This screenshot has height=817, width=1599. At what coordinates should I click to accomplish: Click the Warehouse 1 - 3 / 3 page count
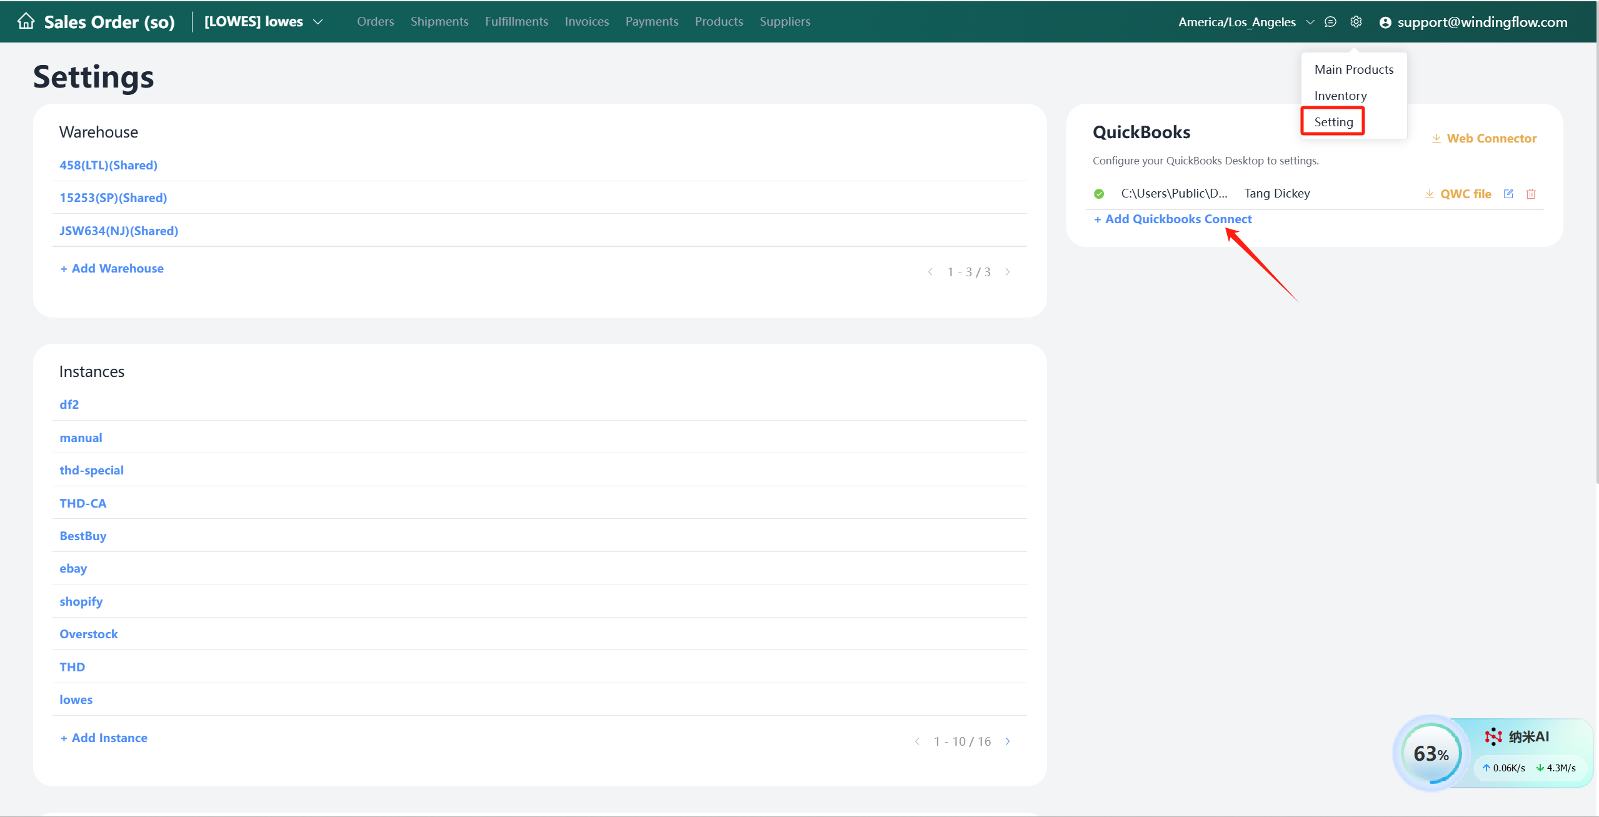(968, 272)
